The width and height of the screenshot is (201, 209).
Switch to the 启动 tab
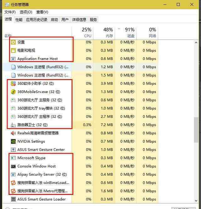tap(54, 20)
